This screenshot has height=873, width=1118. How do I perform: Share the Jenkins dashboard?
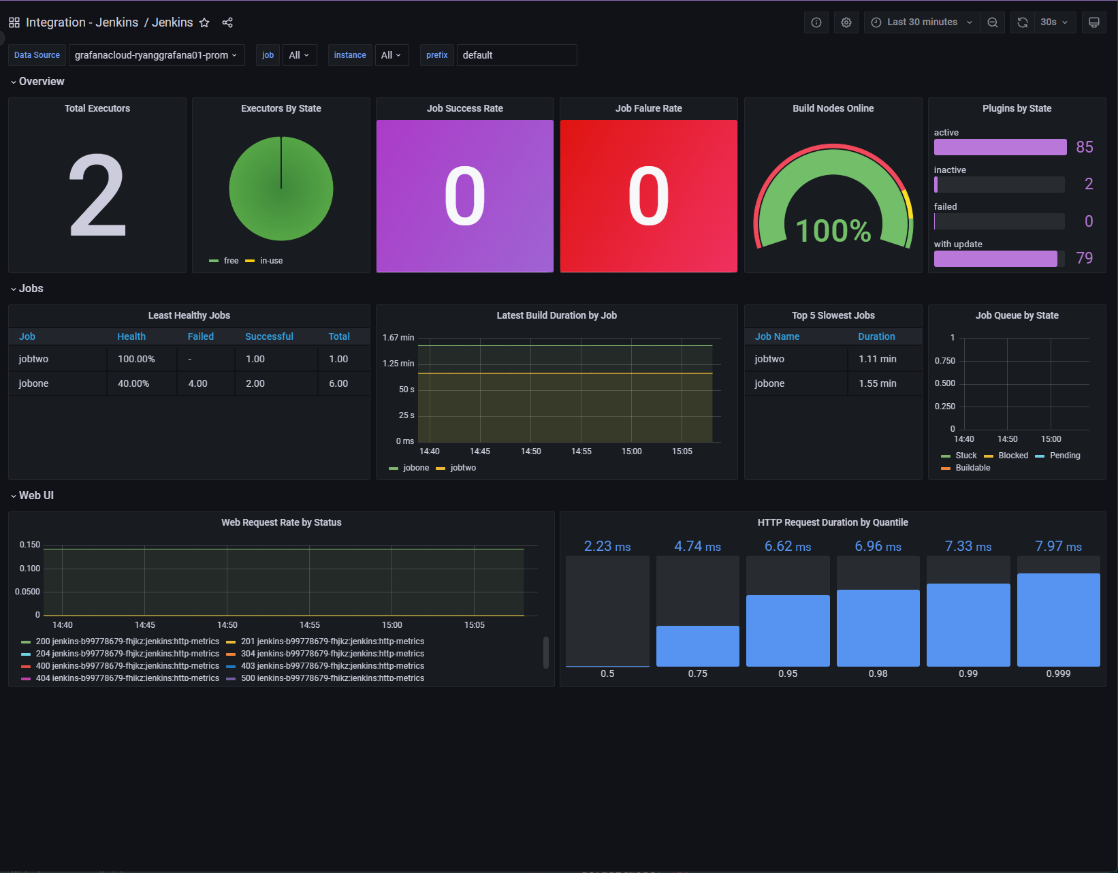point(227,22)
